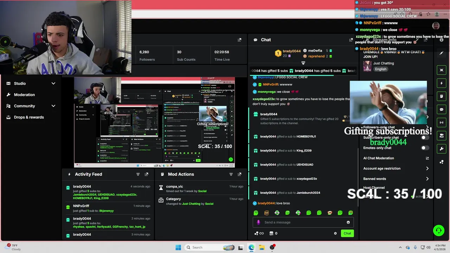Click the document icon in right sidebar
This screenshot has height=253, width=450.
point(442,96)
